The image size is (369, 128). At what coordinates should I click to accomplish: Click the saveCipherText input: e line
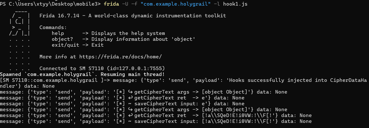pyautogui.click(x=122, y=104)
